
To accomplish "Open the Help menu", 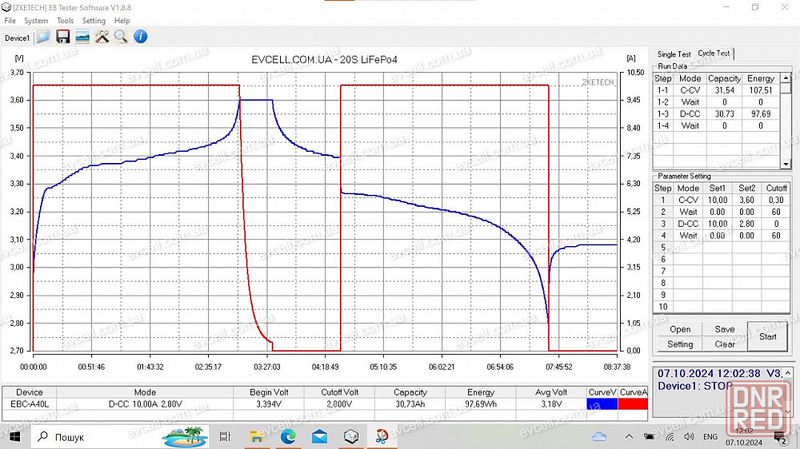I will coord(122,21).
